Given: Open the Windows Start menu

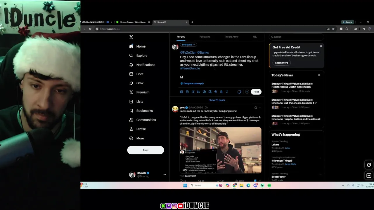Looking at the screenshot, I should click(x=185, y=185).
